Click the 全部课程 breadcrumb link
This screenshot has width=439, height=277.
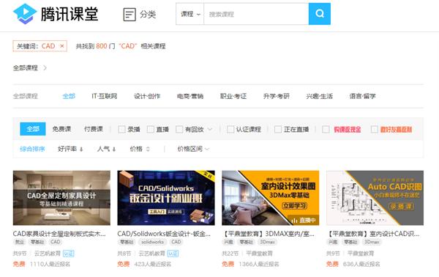point(25,68)
